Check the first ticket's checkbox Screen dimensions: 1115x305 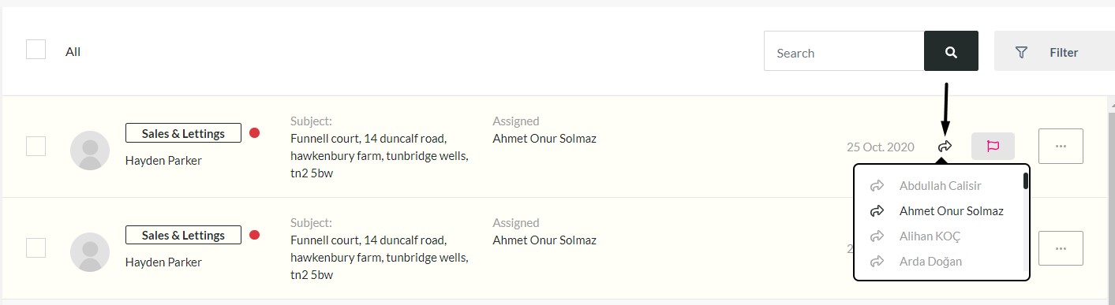coord(36,146)
